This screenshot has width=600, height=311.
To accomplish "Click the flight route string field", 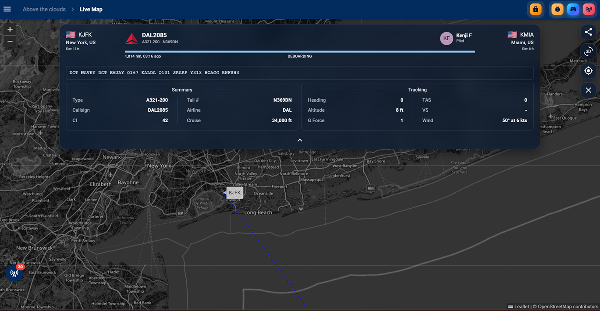I will pos(300,73).
